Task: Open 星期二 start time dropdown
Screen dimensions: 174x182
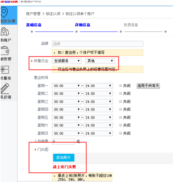Action: [x=67, y=94]
